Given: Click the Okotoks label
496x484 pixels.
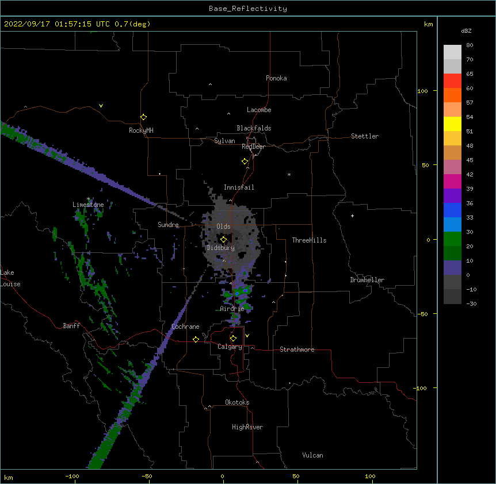Looking at the screenshot, I should point(237,402).
